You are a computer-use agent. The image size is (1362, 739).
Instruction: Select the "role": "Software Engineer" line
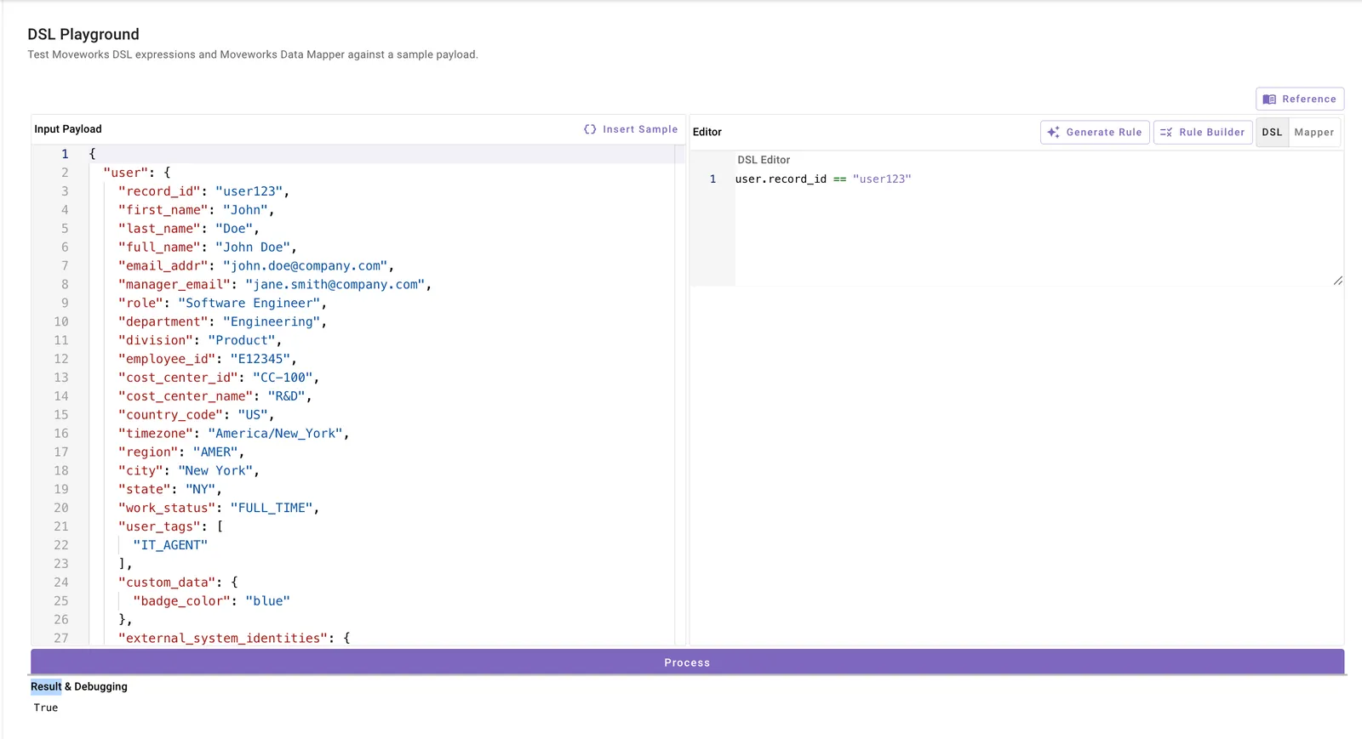click(x=222, y=304)
